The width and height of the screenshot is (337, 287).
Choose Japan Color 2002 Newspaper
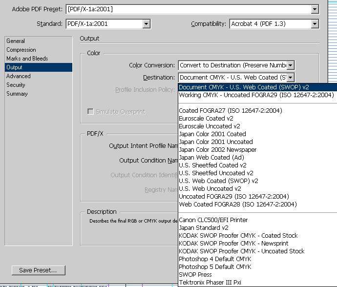pos(257,149)
